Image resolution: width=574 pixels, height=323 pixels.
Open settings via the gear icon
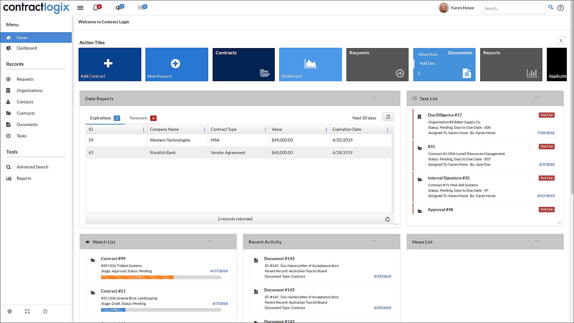tap(10, 311)
